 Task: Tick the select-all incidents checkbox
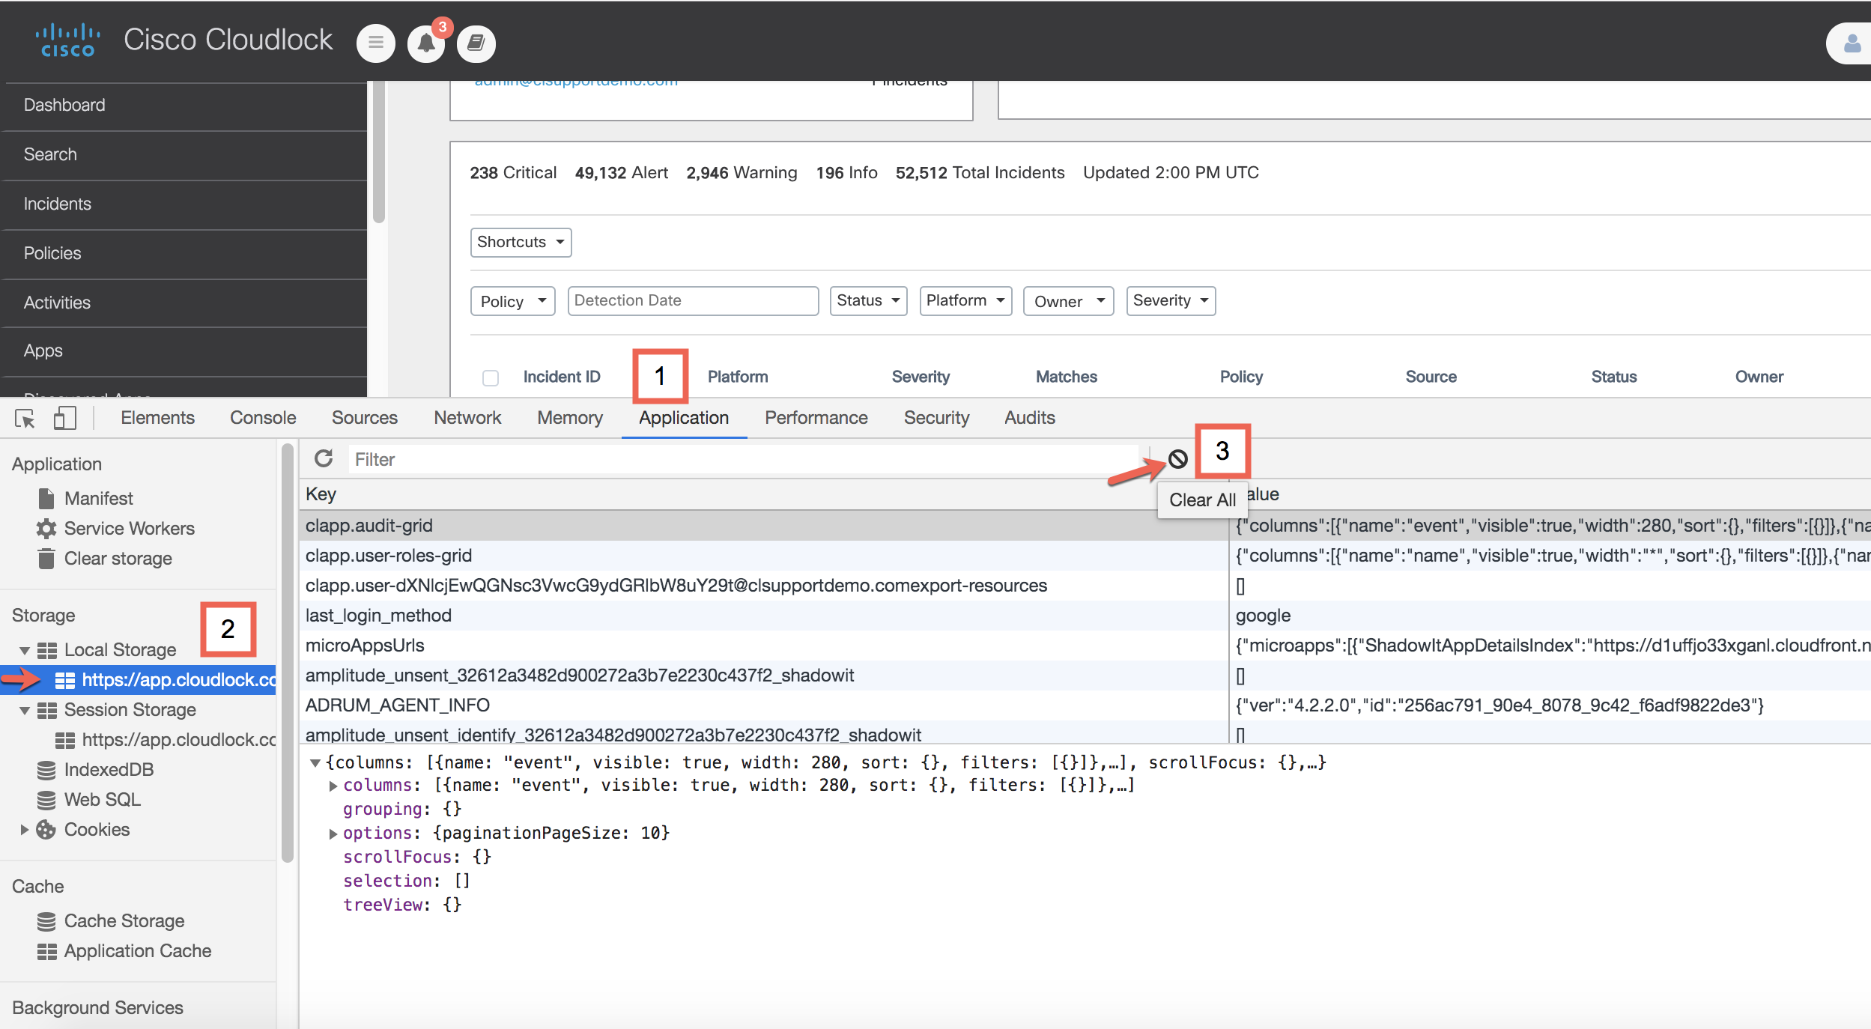point(491,377)
